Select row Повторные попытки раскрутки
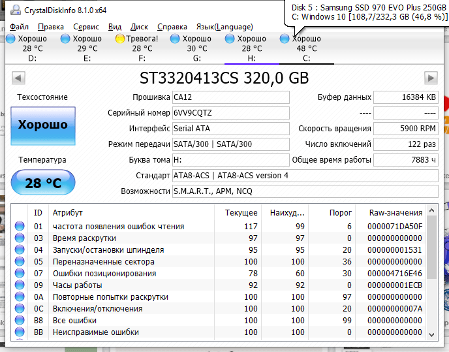Screen dimensions: 449x352 pos(219,296)
